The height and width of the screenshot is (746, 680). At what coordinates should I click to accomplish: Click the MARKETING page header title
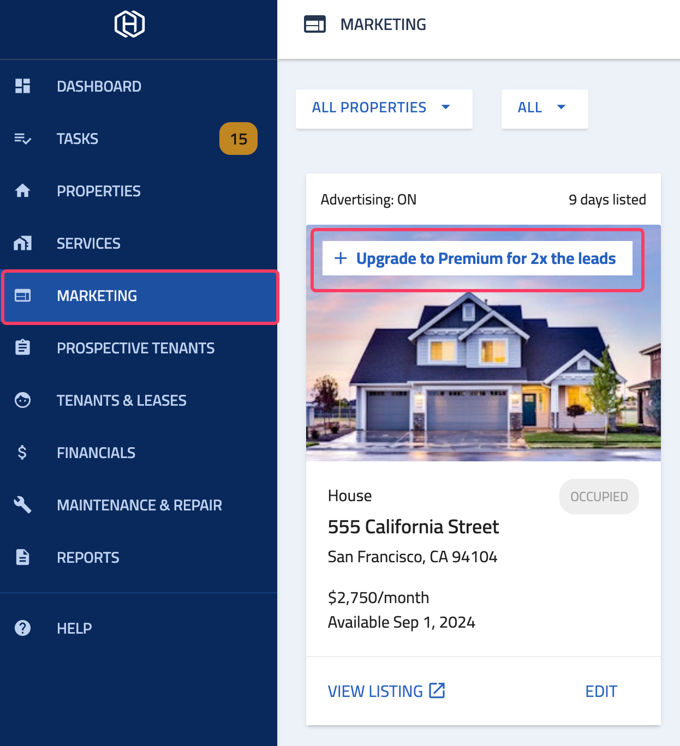[x=383, y=25]
